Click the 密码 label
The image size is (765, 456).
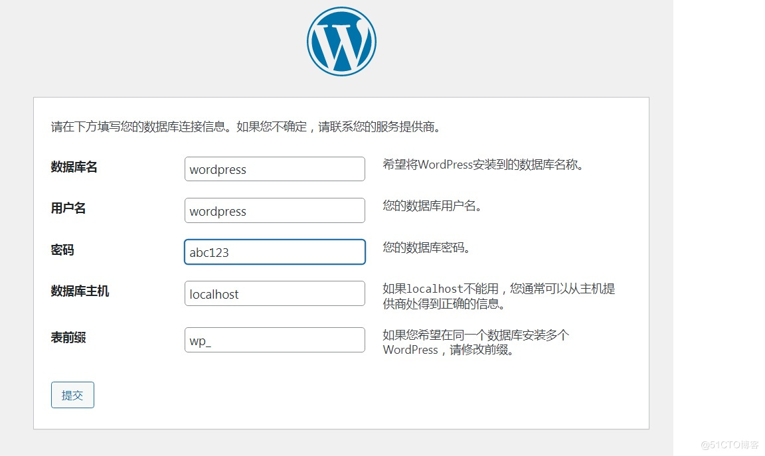(62, 250)
